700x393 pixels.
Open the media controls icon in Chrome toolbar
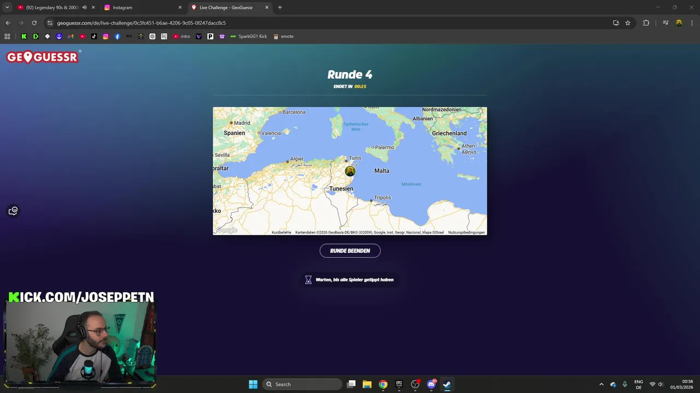point(666,23)
